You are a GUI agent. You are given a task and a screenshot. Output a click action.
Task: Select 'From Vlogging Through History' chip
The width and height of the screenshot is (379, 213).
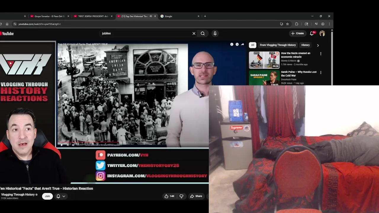click(278, 45)
